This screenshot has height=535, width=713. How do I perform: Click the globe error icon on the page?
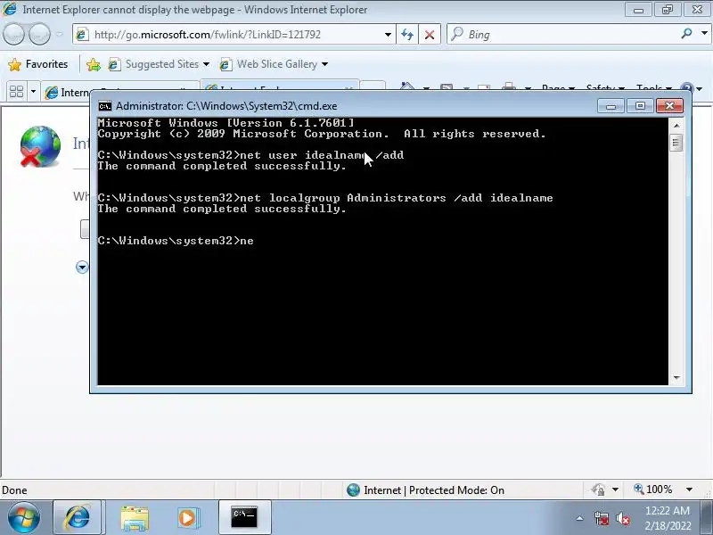40,146
